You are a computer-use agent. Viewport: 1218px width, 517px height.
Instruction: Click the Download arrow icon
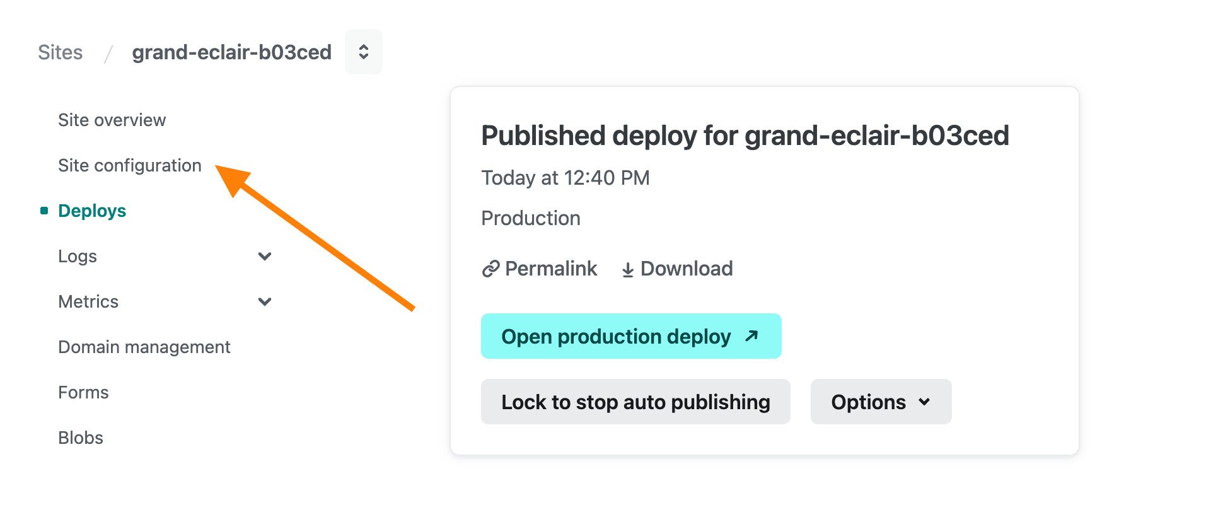[627, 270]
